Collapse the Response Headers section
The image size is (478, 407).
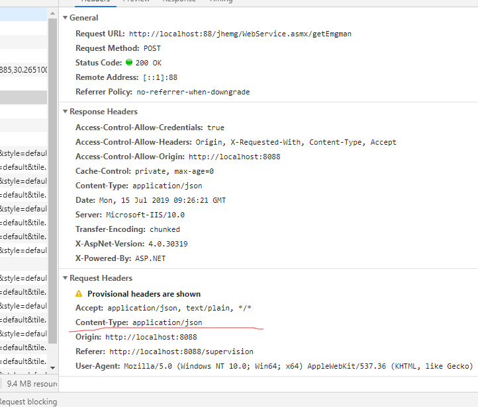(65, 112)
